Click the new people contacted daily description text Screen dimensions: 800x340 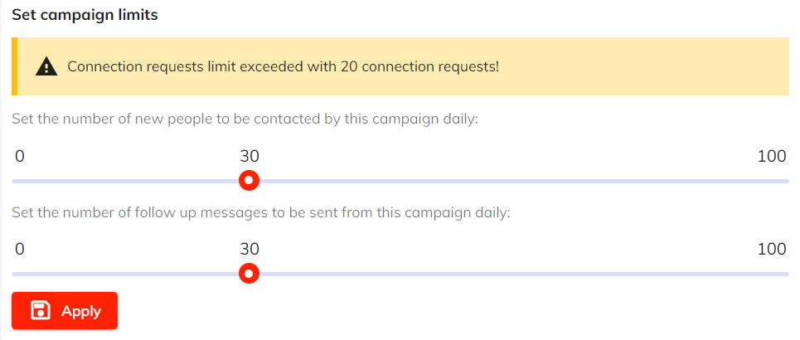[x=245, y=119]
